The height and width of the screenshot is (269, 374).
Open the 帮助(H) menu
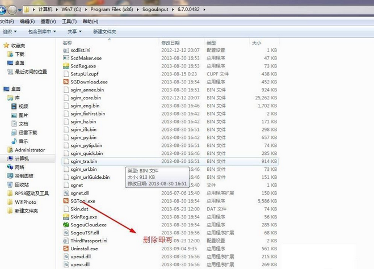pyautogui.click(x=90, y=22)
